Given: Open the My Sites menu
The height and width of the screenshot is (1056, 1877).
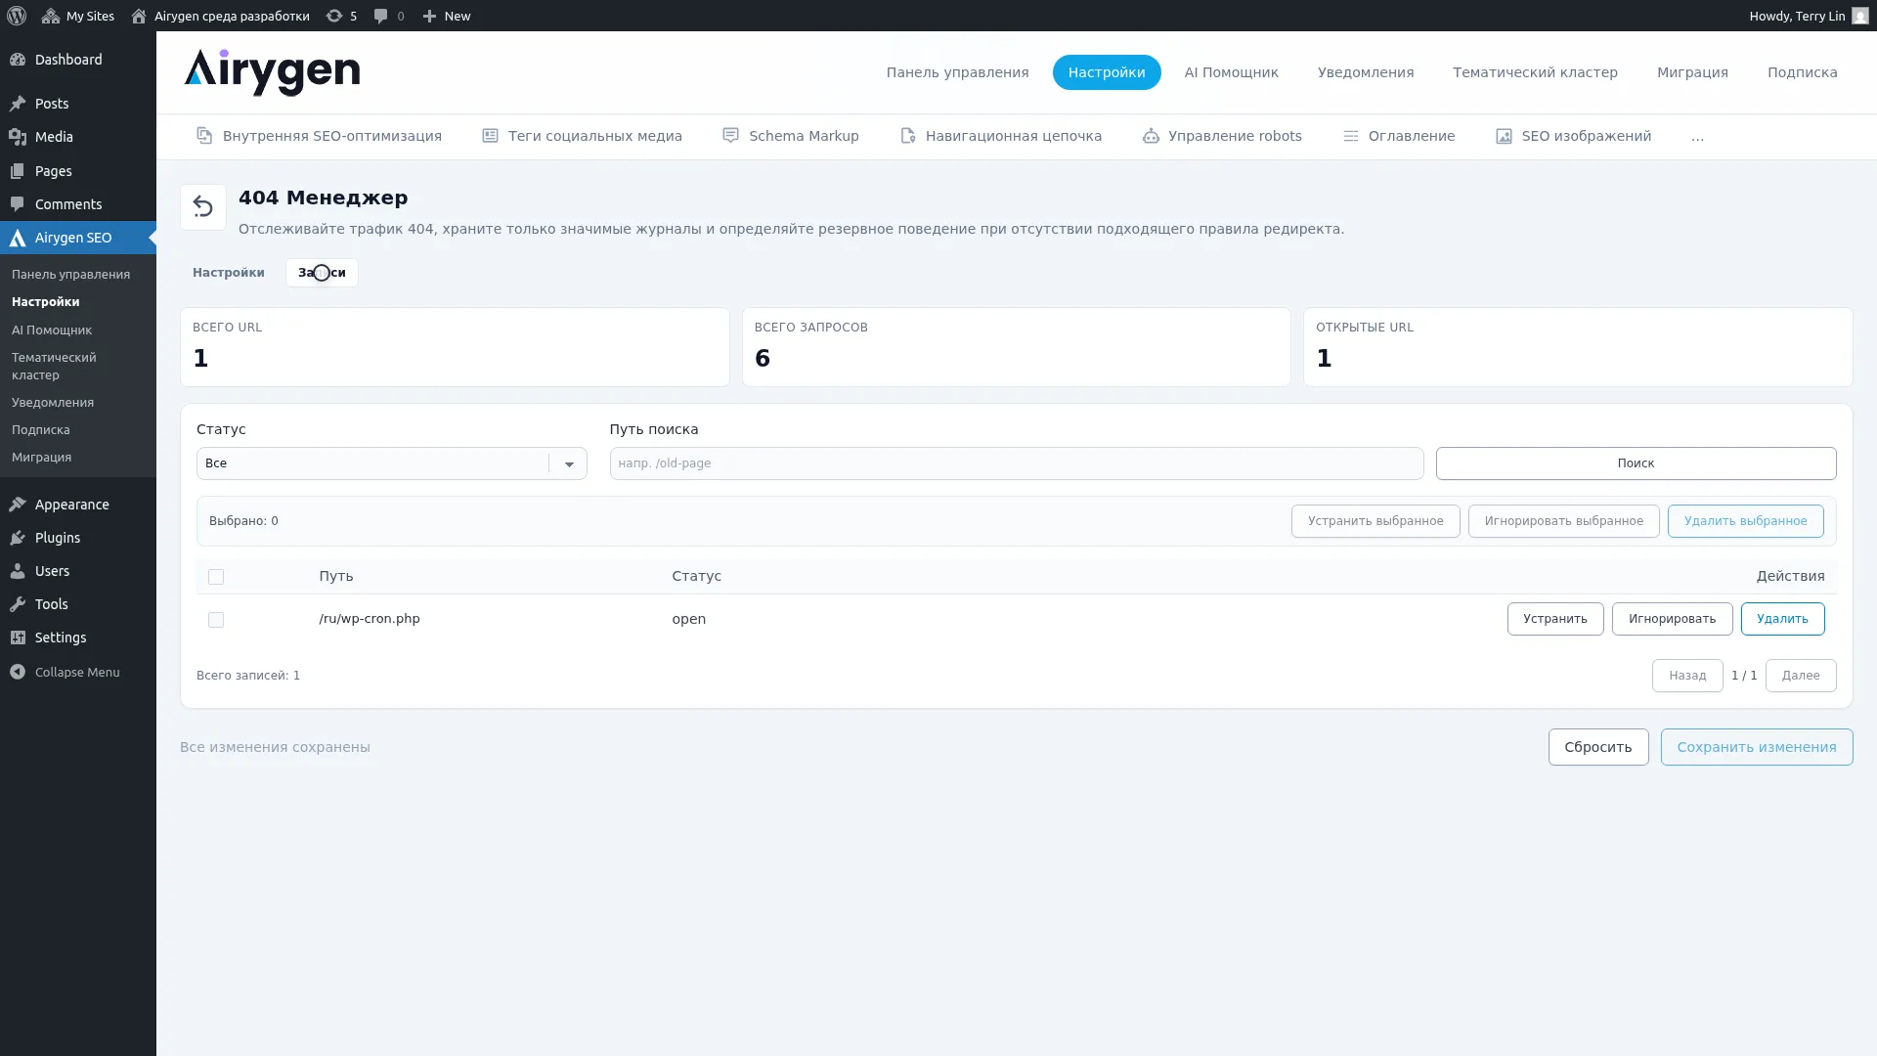Looking at the screenshot, I should click(78, 16).
